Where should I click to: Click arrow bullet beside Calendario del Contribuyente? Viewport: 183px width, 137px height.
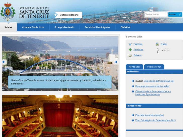133,81
